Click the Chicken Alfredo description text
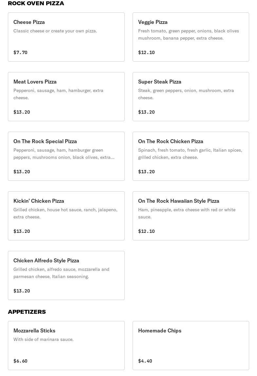The image size is (257, 376). point(61,273)
